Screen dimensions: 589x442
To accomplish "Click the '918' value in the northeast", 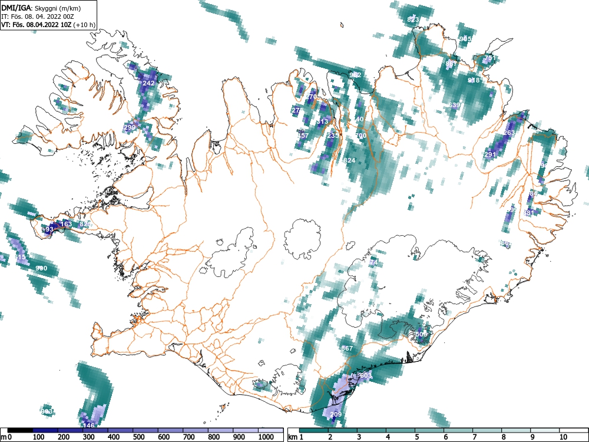I will 474,80.
